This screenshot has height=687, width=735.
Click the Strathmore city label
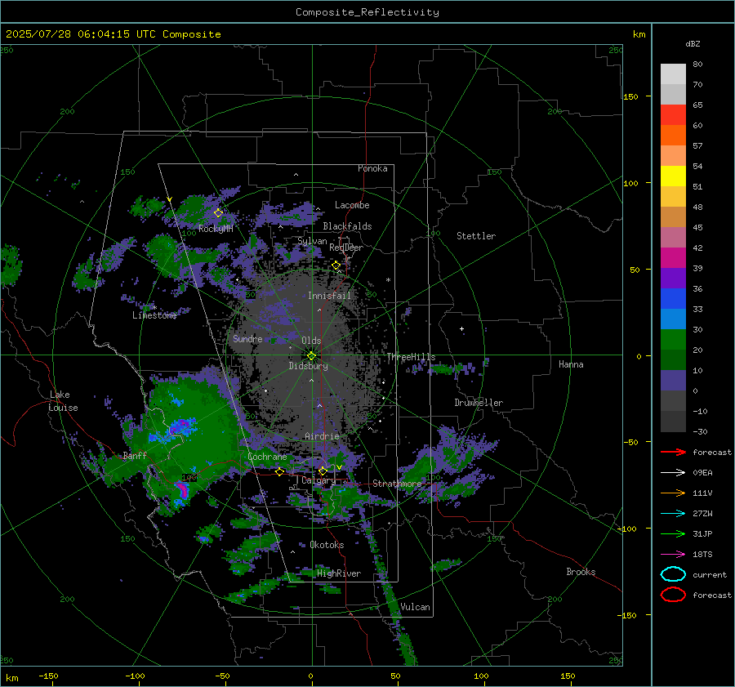397,484
